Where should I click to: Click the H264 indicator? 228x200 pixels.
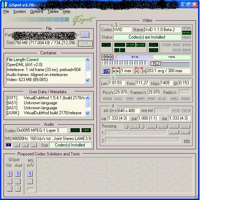coord(186,37)
